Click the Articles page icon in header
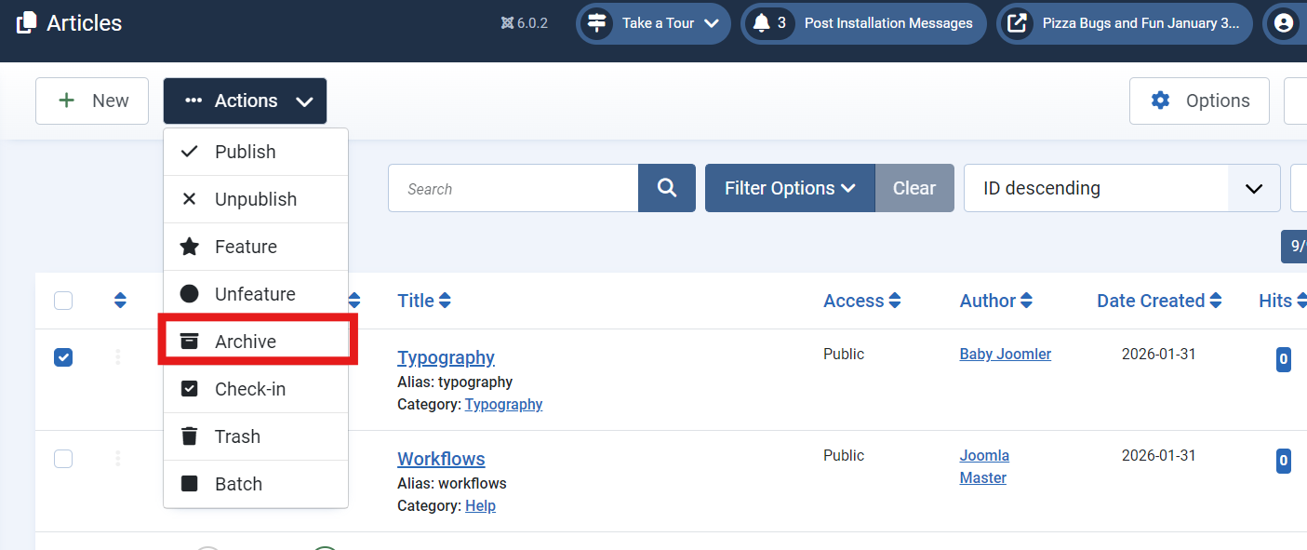1307x550 pixels. point(27,23)
